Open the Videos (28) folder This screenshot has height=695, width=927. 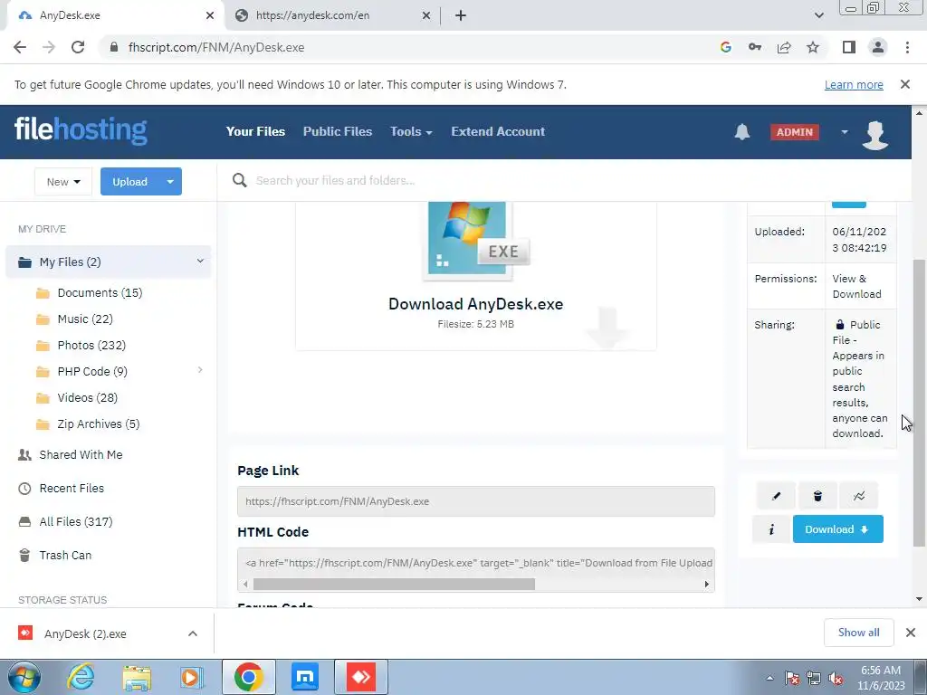[88, 398]
